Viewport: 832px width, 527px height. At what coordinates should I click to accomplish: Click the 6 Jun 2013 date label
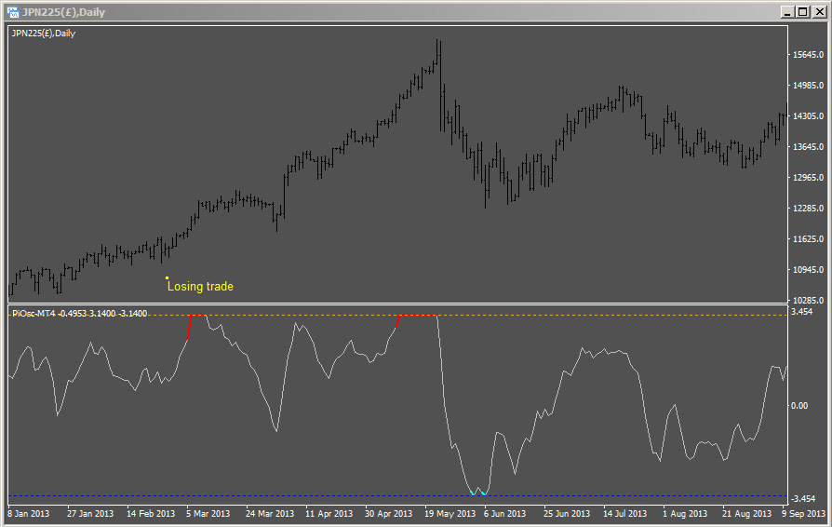tap(504, 514)
